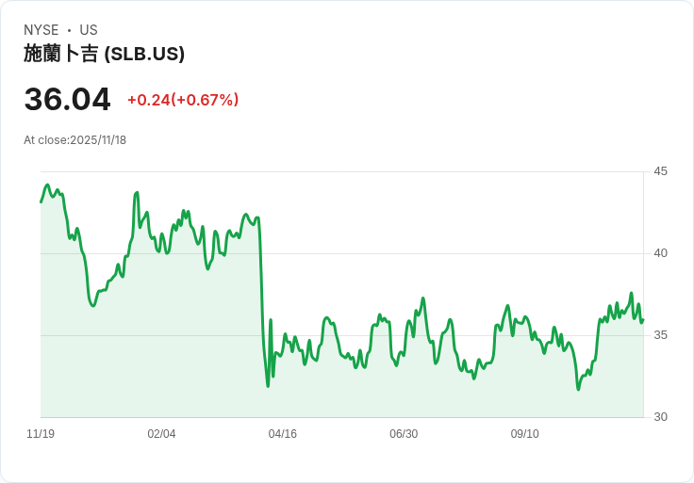
Task: Click the NYSE exchange label
Action: (41, 30)
